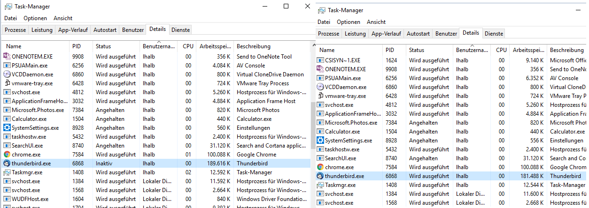Click CSISYN~1.EXE icon in right window
The image size is (589, 208).
[320, 60]
